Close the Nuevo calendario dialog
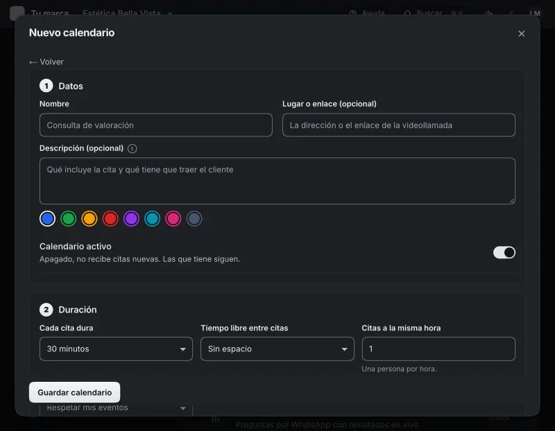555x431 pixels. coord(521,33)
